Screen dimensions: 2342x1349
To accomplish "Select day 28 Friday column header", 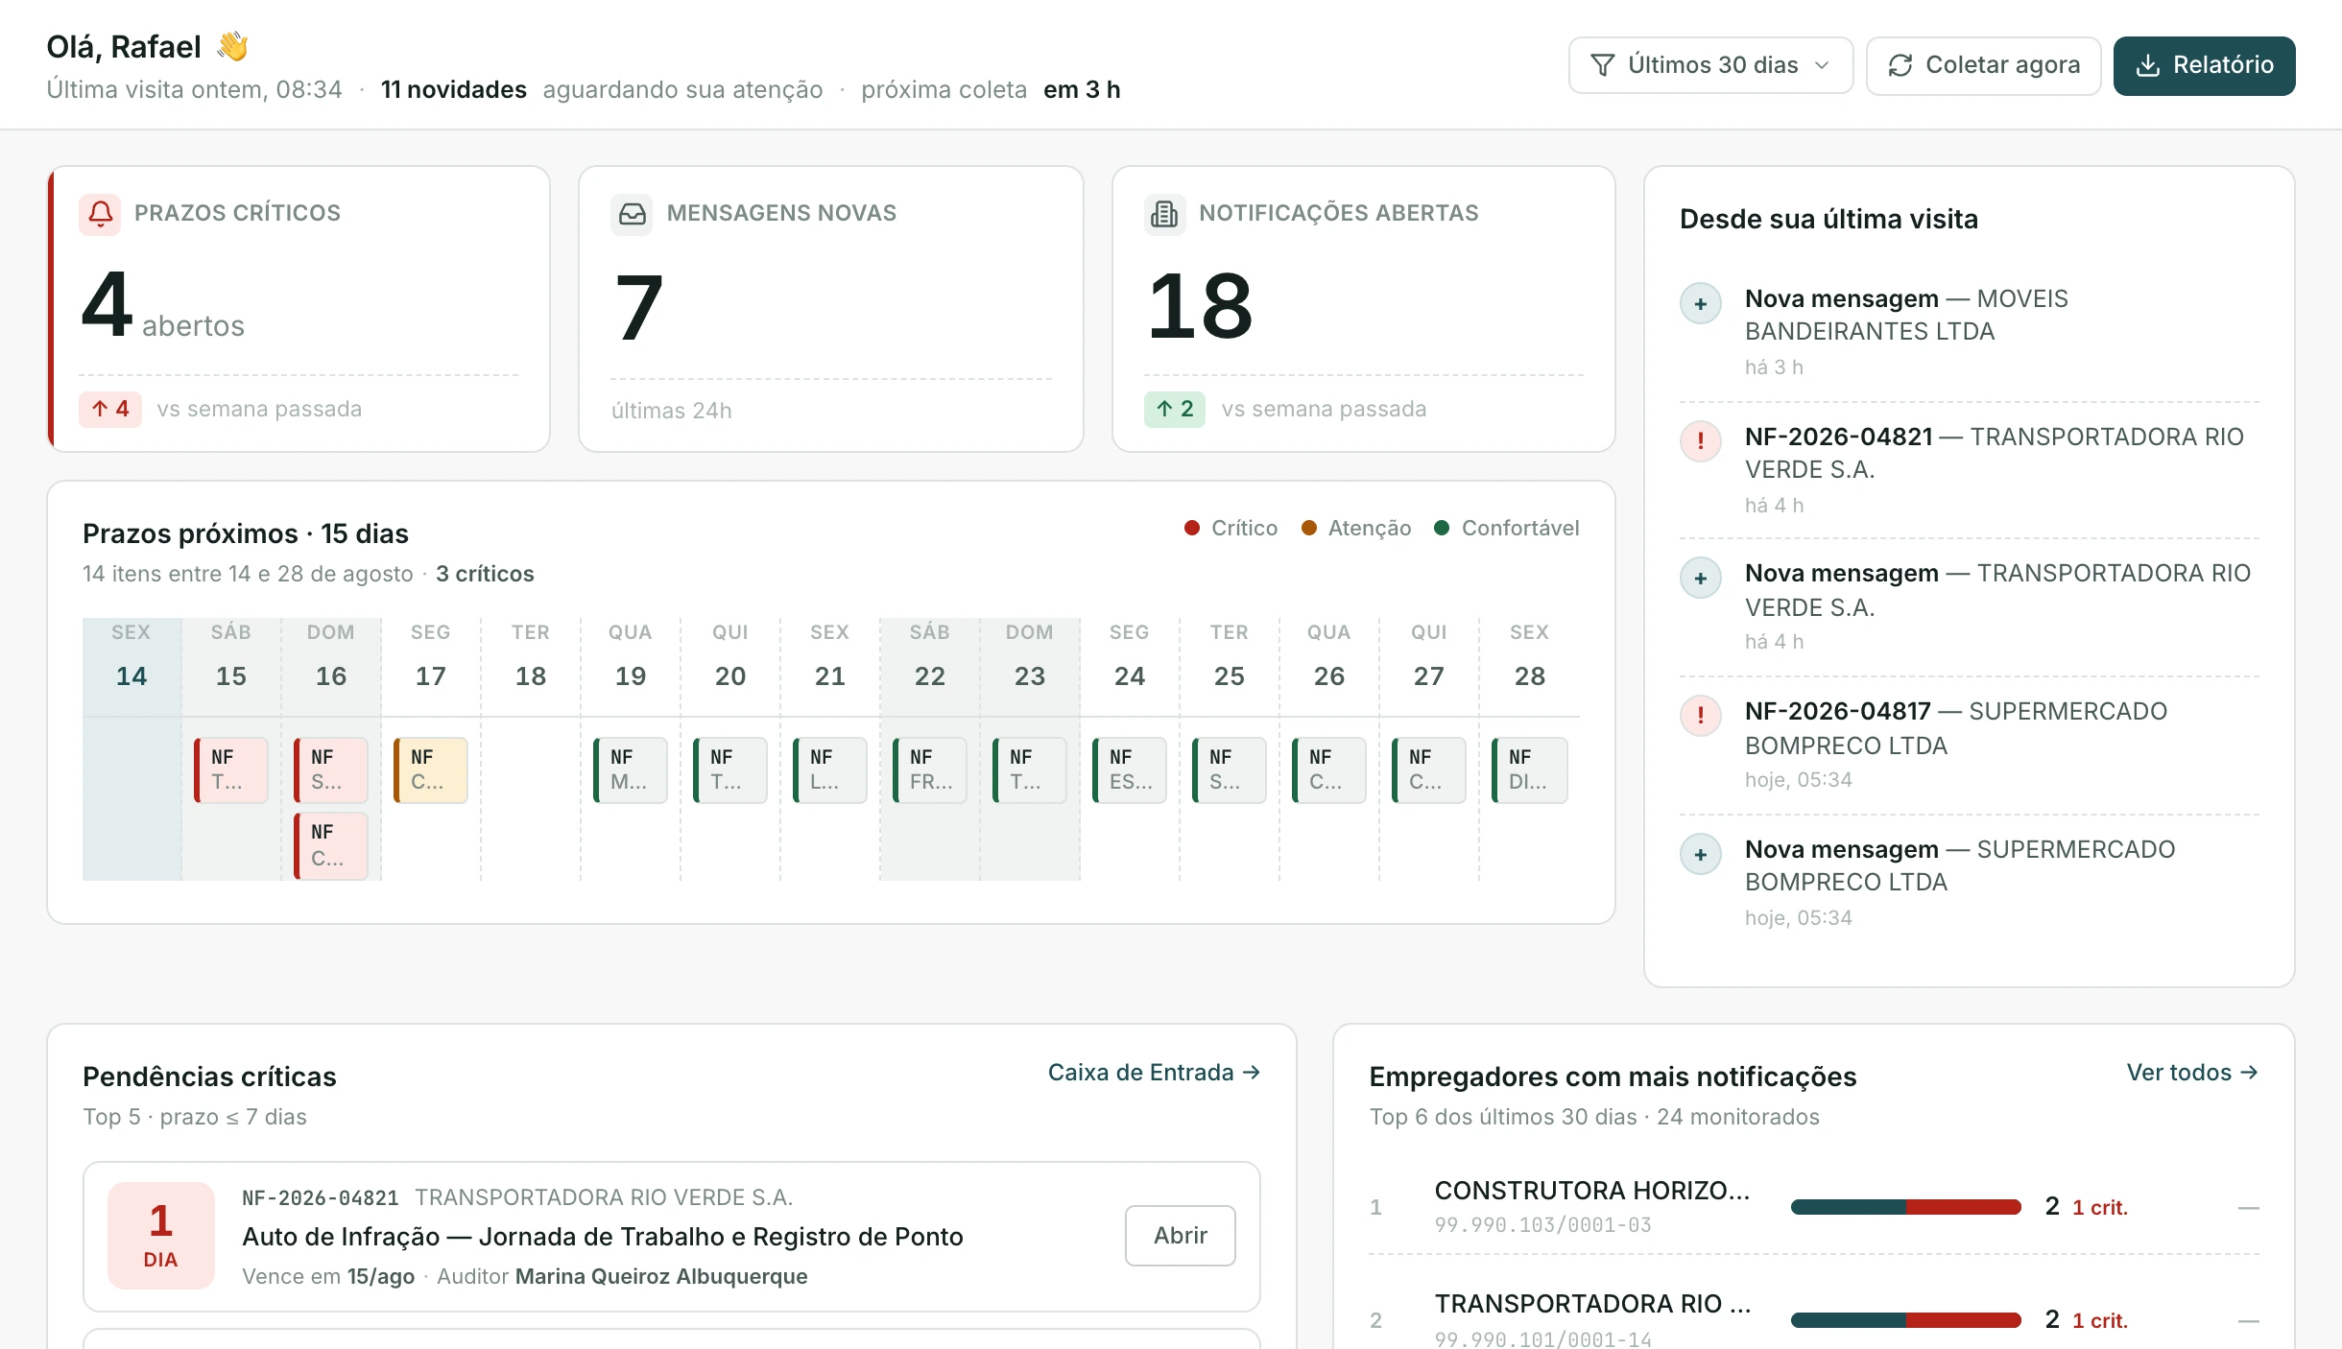I will click(x=1530, y=666).
